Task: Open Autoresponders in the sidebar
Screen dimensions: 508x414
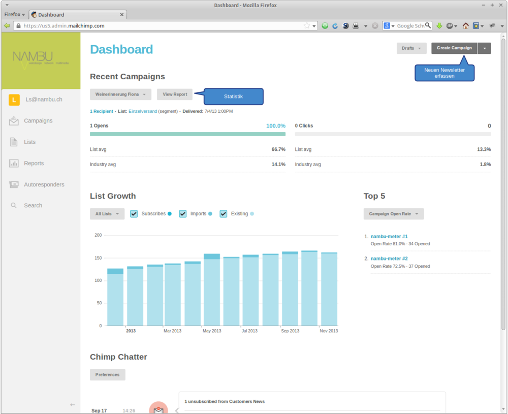Action: point(44,184)
